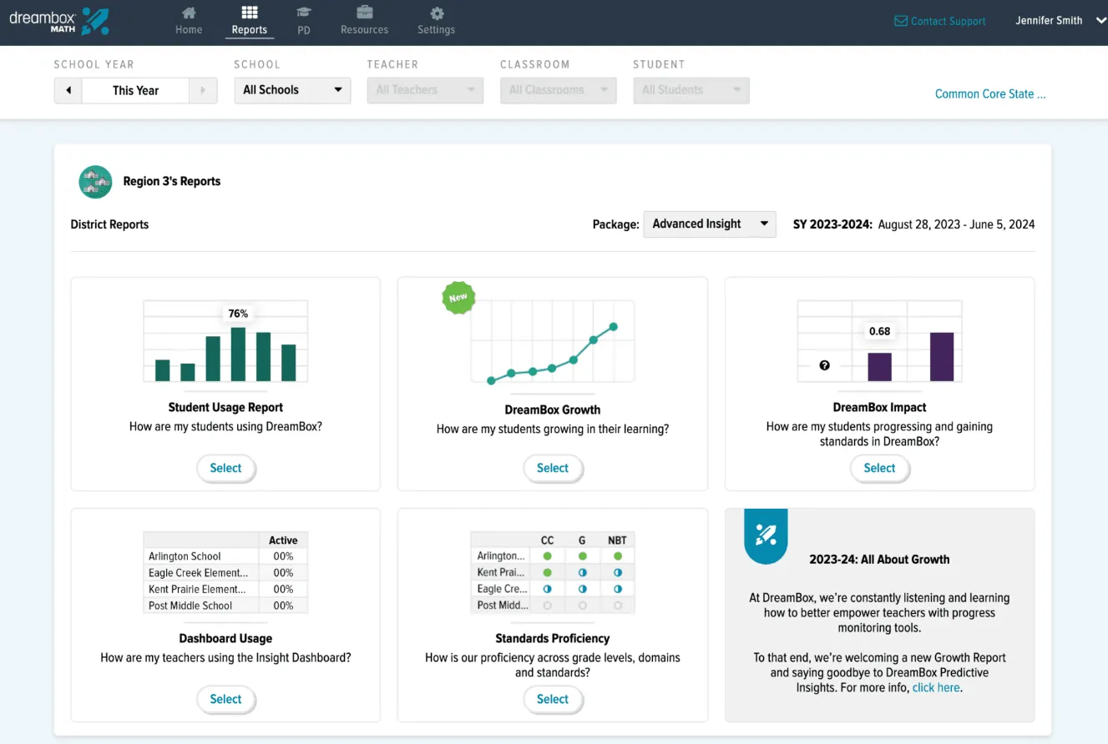
Task: Select the Student Usage Report
Action: tap(225, 468)
